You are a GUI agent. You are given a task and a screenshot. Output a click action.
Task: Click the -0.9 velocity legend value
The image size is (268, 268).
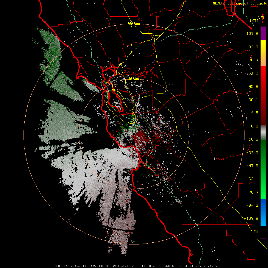pyautogui.click(x=253, y=126)
